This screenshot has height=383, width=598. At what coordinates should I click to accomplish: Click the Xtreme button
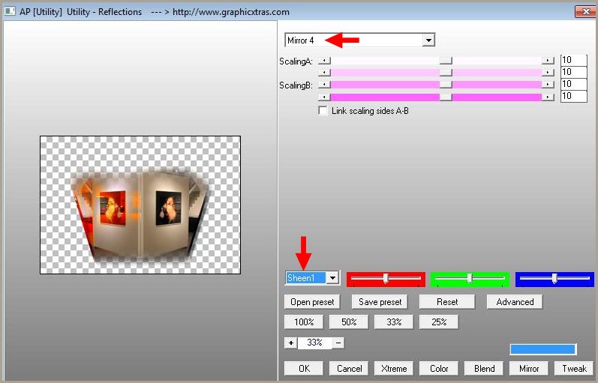(393, 369)
